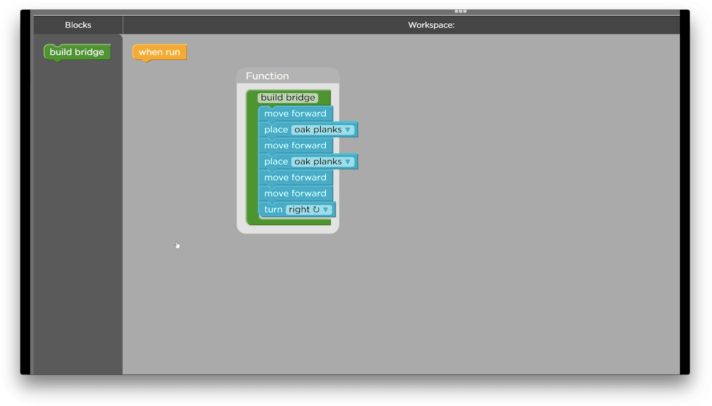Select the first move forward block
This screenshot has width=712, height=406.
295,114
